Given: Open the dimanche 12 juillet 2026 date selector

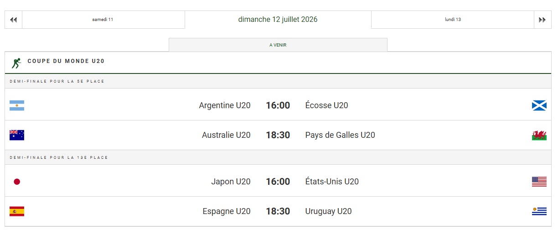Looking at the screenshot, I should (x=278, y=20).
